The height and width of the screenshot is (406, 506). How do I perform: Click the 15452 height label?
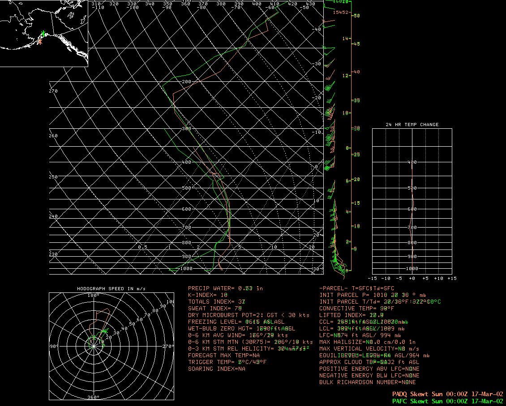click(x=341, y=12)
